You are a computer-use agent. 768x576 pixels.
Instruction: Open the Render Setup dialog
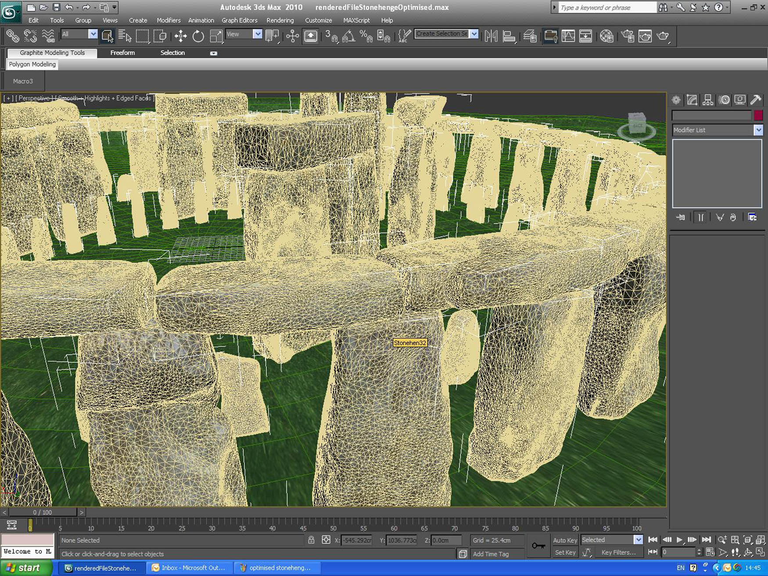(627, 36)
